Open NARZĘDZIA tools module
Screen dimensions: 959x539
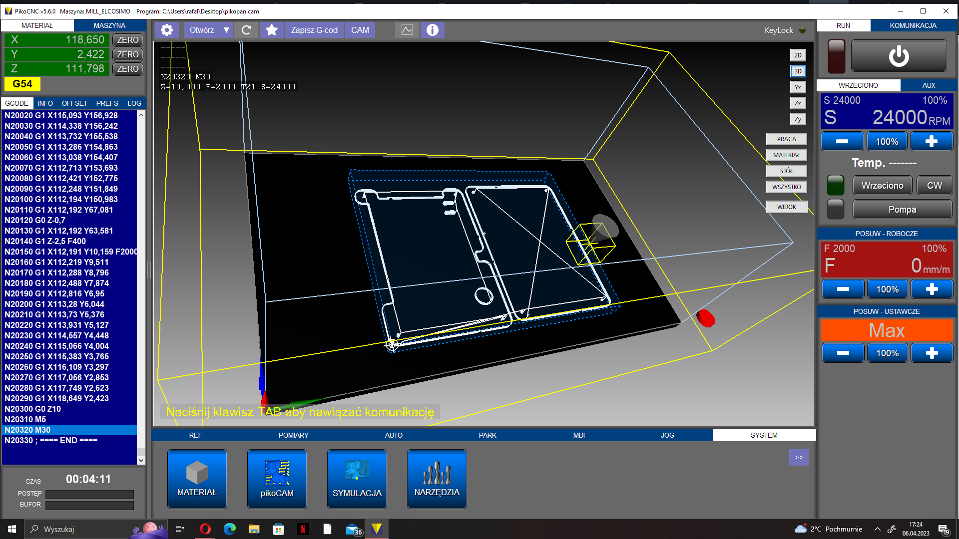(x=437, y=479)
